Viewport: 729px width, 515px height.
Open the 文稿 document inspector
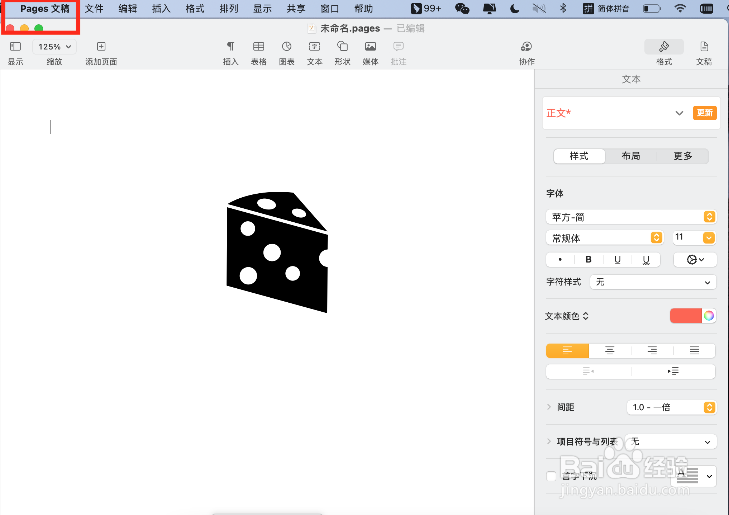704,47
